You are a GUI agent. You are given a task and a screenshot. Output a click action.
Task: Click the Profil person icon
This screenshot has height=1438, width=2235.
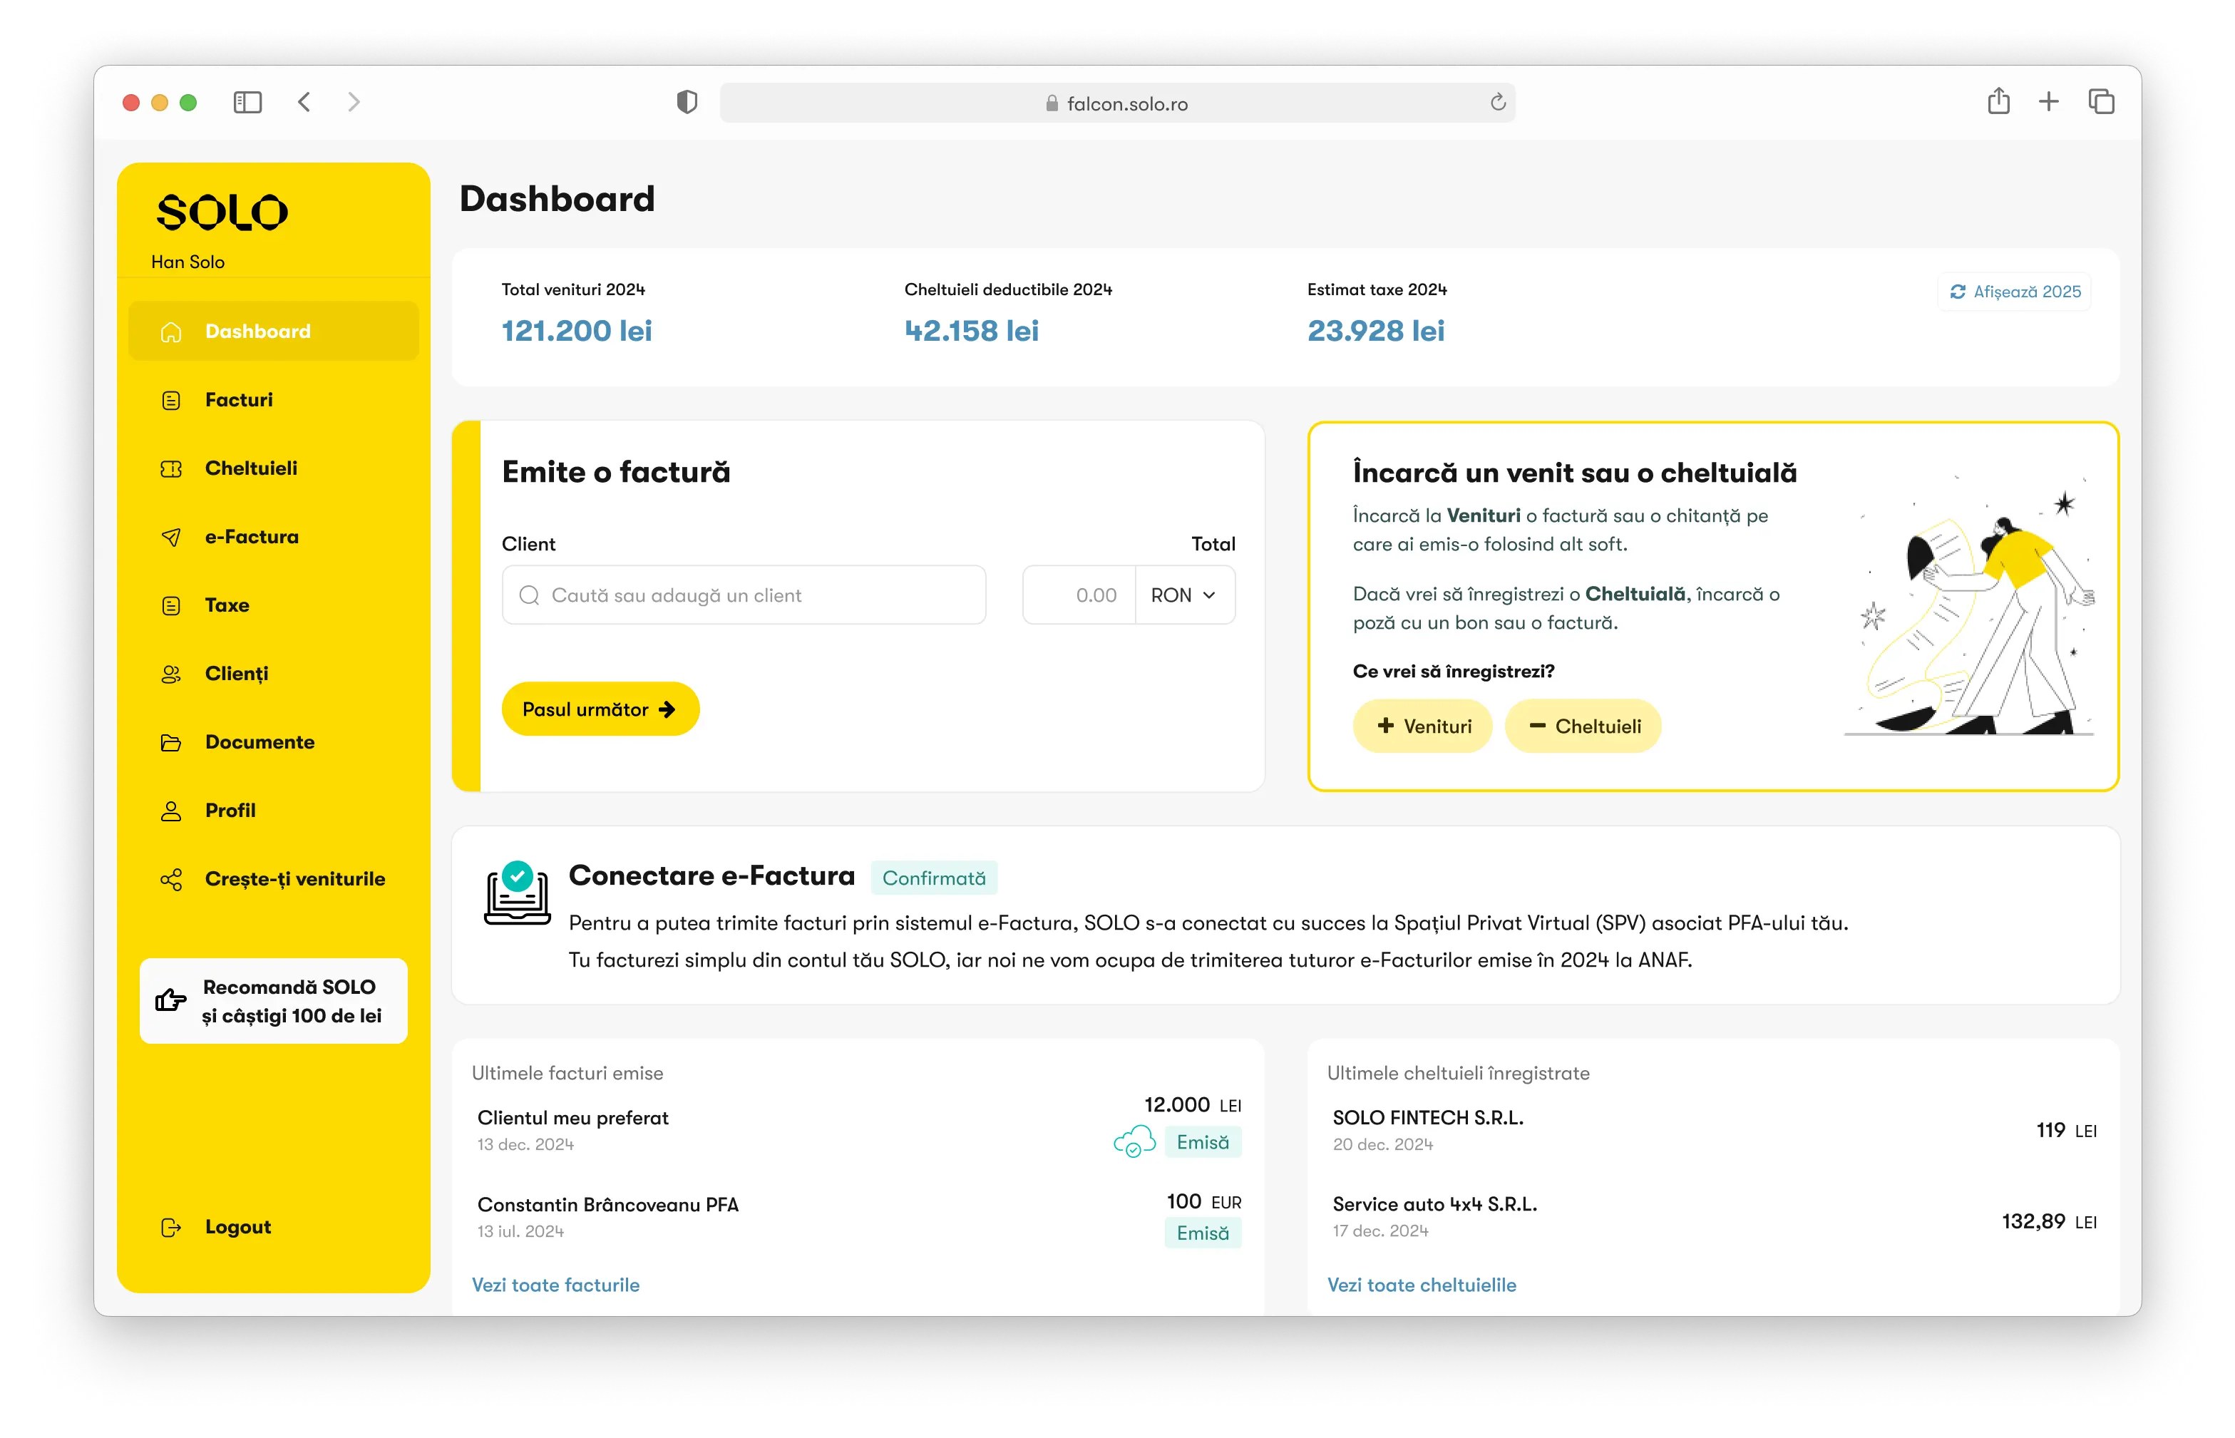click(171, 811)
